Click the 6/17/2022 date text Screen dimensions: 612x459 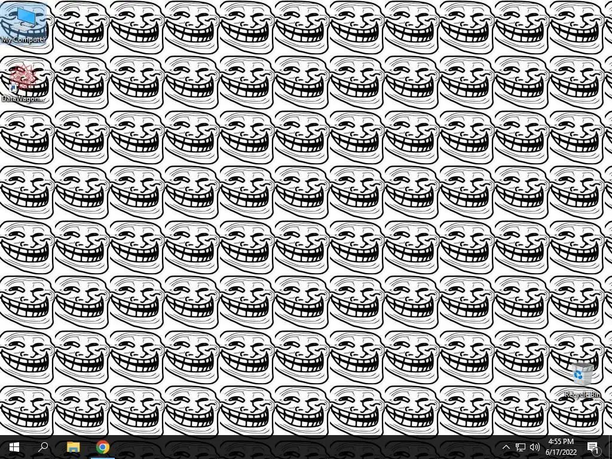(561, 452)
